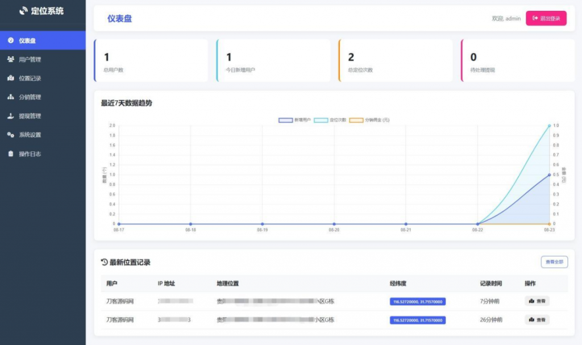Screen dimensions: 582x345
Task: Click the 位置记录 location icon
Action: point(11,78)
